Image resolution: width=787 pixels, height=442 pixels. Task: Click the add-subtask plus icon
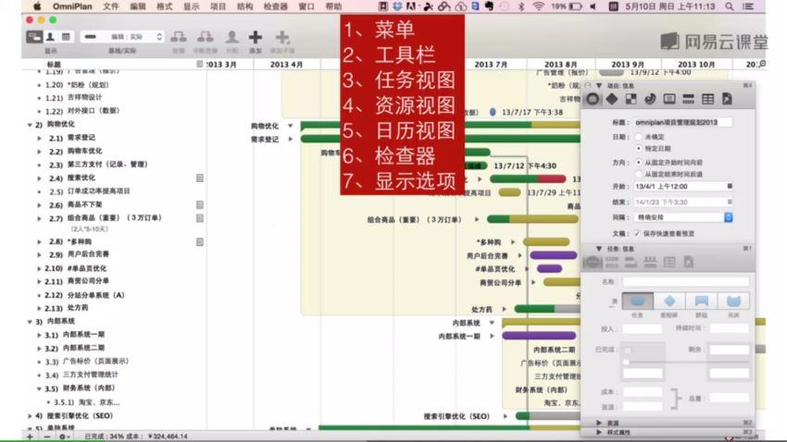[x=282, y=37]
